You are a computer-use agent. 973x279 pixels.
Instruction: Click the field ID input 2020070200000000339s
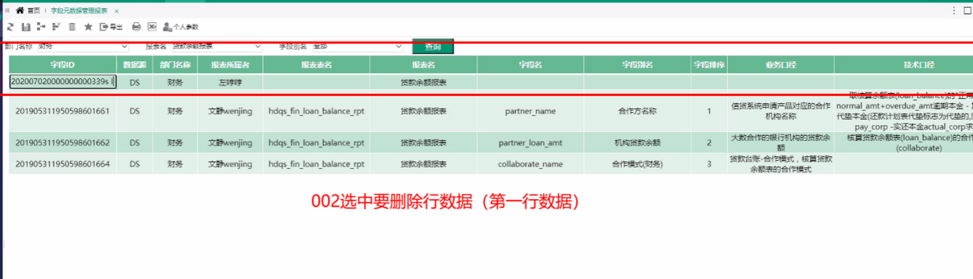[x=63, y=82]
